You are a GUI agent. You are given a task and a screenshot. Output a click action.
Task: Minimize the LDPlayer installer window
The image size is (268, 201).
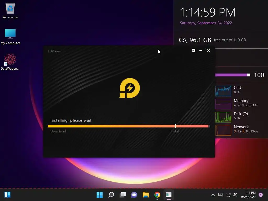coord(201,51)
